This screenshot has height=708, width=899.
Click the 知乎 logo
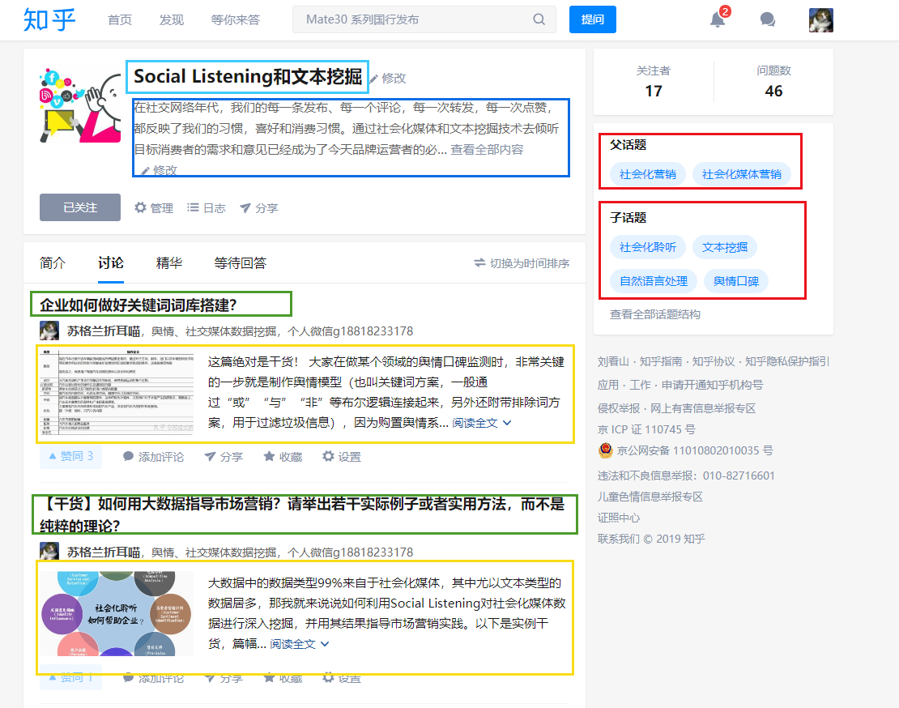point(49,19)
